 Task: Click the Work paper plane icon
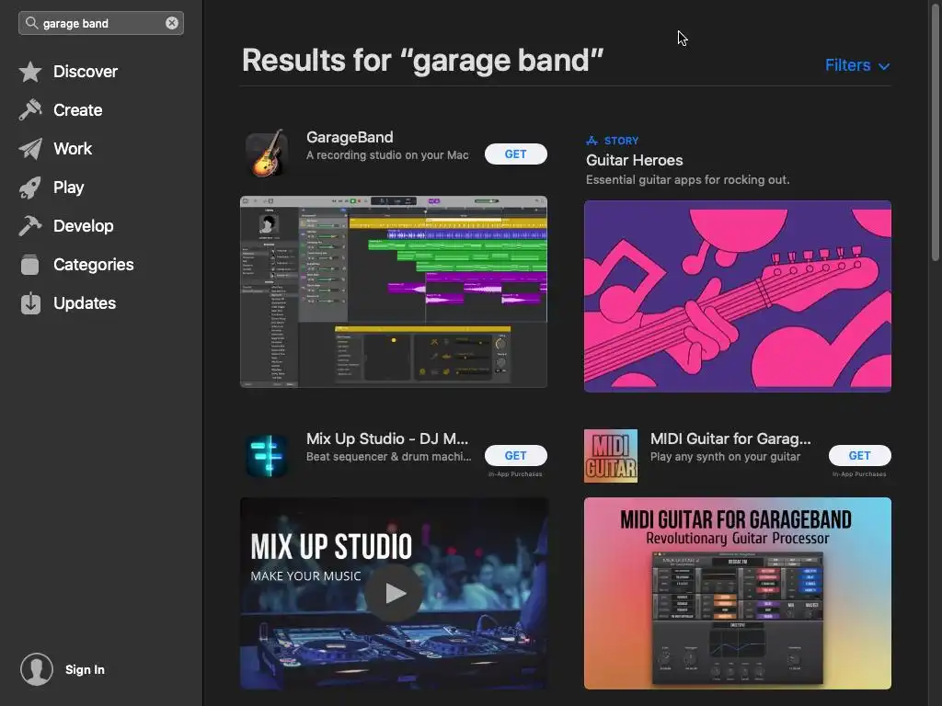[30, 149]
